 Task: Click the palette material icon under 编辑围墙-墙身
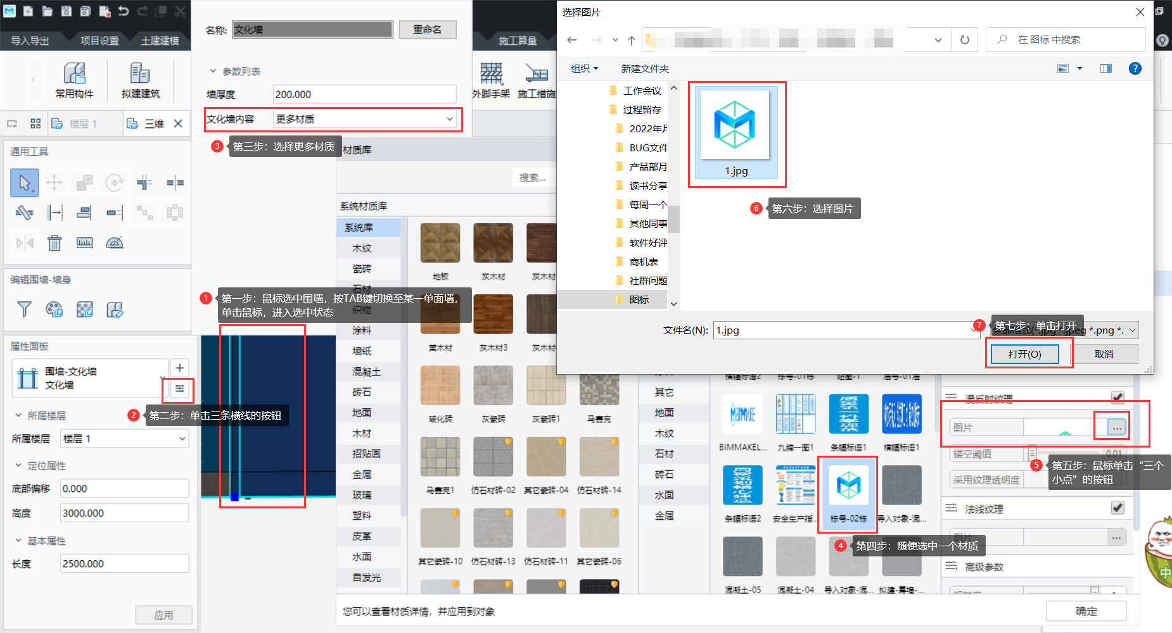[54, 309]
